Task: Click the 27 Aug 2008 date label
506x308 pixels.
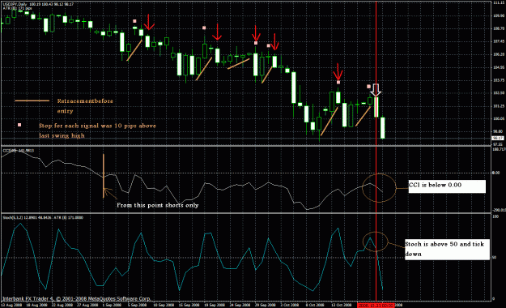Action: 87,305
